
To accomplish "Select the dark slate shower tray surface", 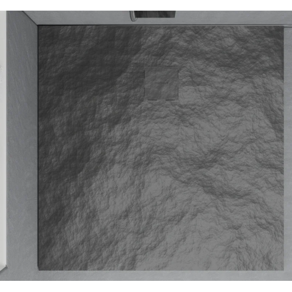I will (161, 148).
